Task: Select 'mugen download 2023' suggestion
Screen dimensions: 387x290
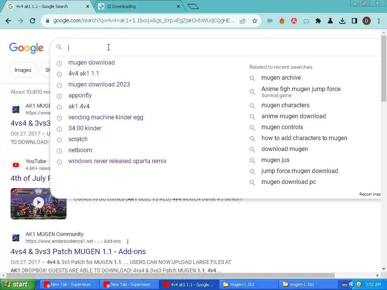Action: pyautogui.click(x=99, y=84)
